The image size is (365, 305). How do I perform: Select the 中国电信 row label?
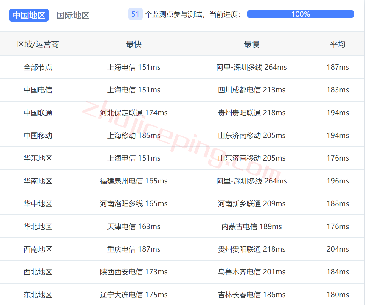click(x=38, y=90)
